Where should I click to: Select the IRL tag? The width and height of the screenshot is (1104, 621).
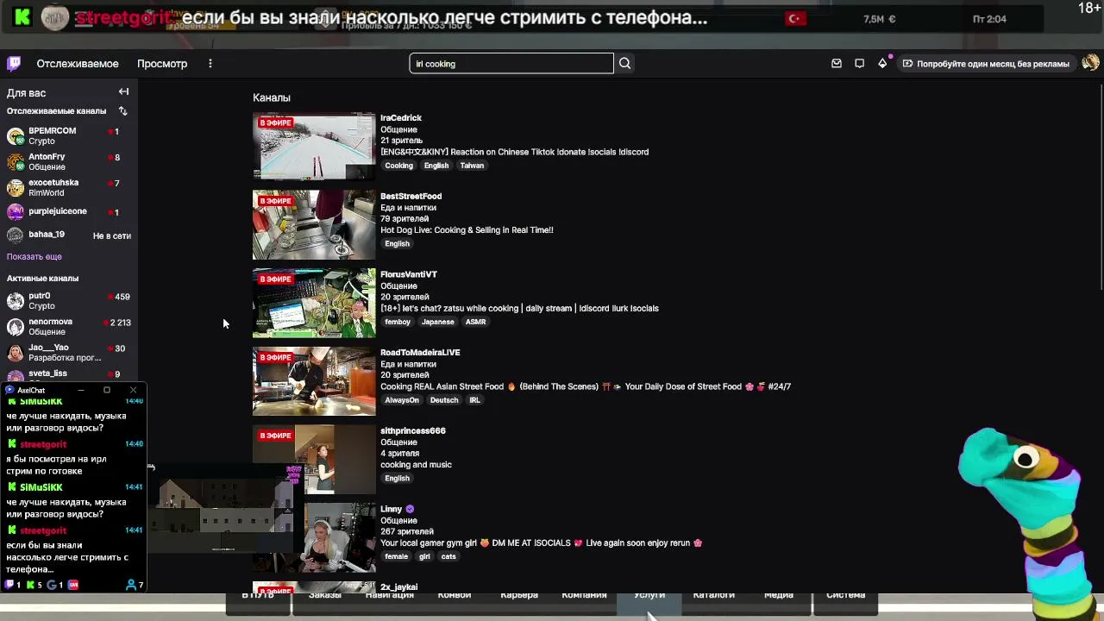pyautogui.click(x=474, y=400)
